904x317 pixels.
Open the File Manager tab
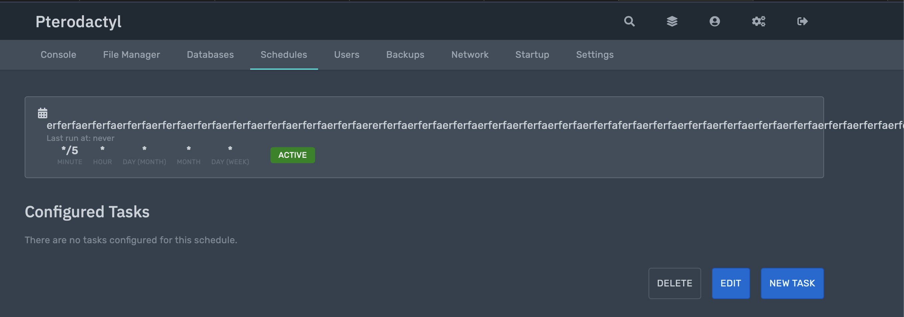click(131, 54)
